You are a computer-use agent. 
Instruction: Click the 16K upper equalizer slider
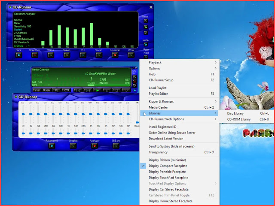[x=128, y=114]
